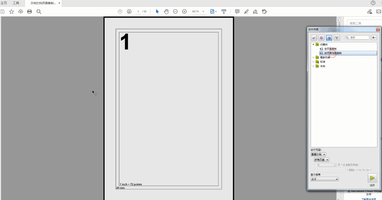The width and height of the screenshot is (382, 200).
Task: Click the purple funnel filter icon in 动作列表
Action: click(337, 38)
